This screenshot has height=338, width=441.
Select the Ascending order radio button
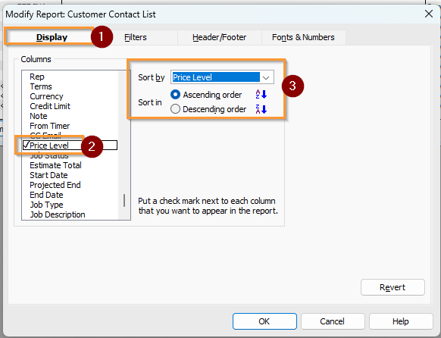[x=175, y=95]
